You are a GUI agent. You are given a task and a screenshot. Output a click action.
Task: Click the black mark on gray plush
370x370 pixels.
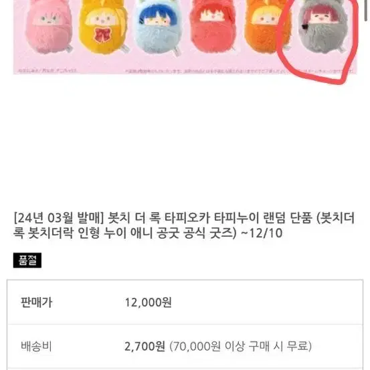tap(304, 27)
